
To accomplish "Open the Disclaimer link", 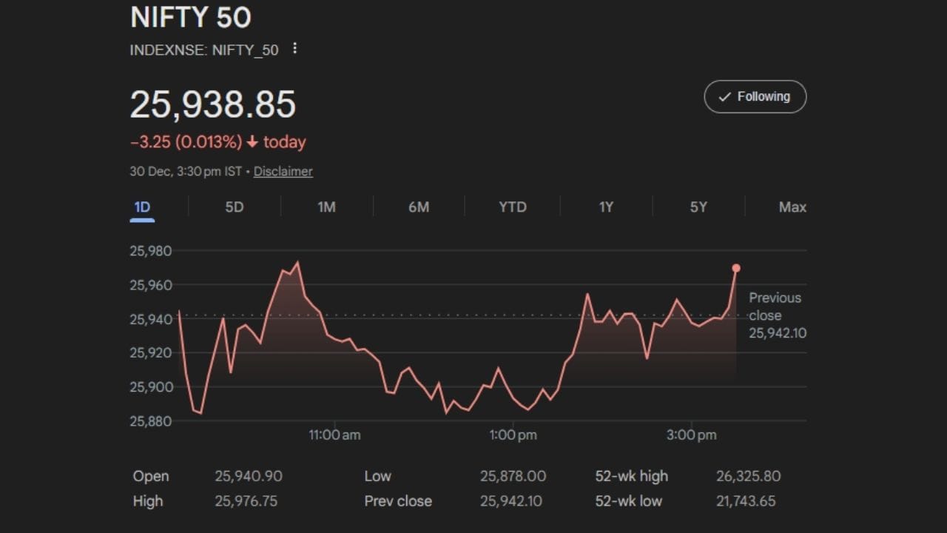I will click(283, 172).
